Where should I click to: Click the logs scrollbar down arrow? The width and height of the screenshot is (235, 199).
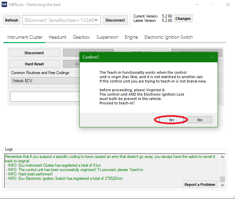tap(222, 185)
